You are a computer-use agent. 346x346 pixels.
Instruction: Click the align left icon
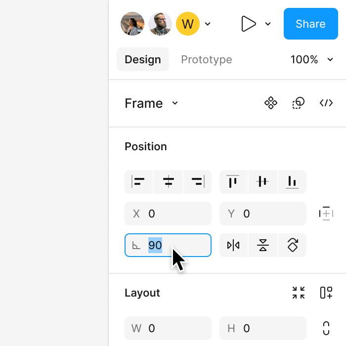click(139, 182)
